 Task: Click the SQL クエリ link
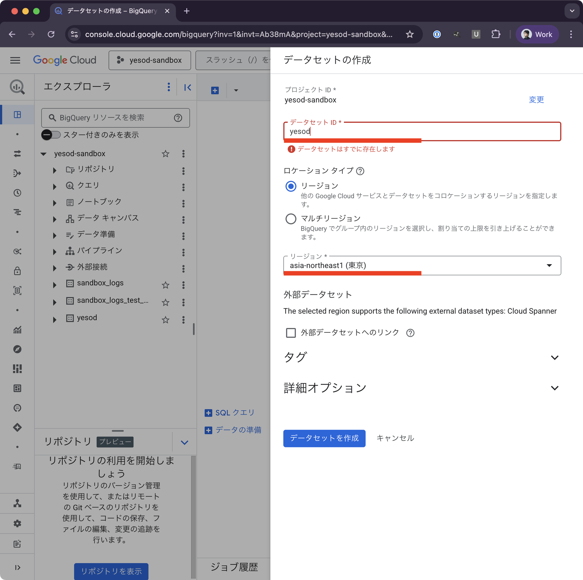pos(230,413)
